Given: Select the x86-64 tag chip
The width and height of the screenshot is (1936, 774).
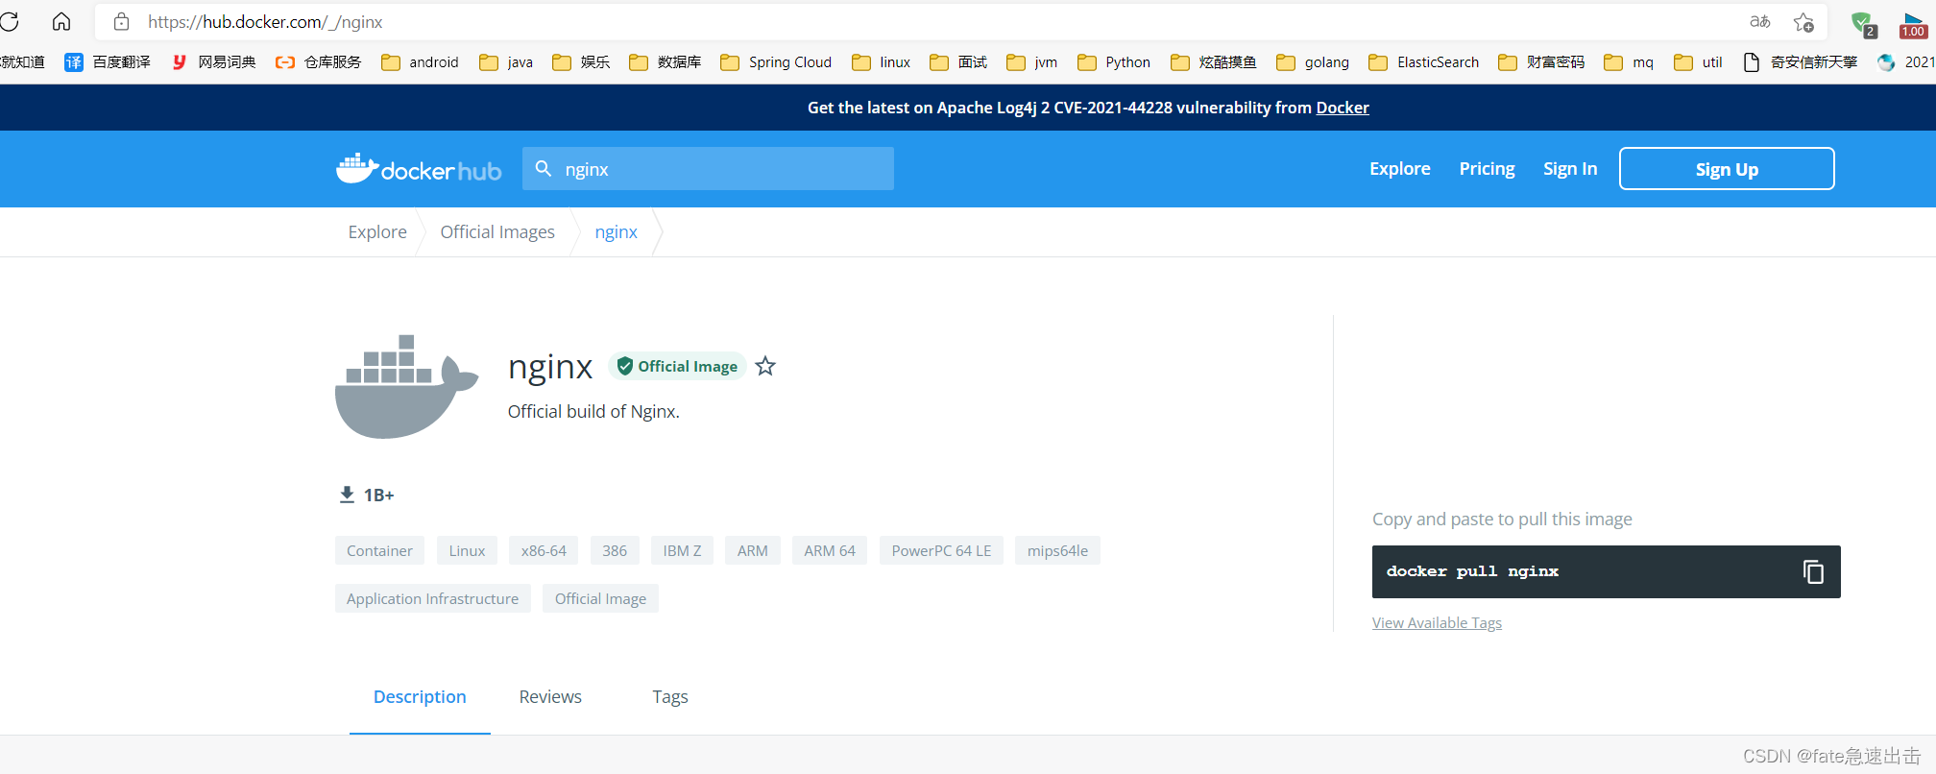Looking at the screenshot, I should click(544, 550).
